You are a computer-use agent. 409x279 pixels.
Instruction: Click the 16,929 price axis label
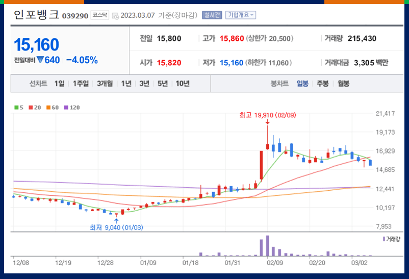point(385,151)
